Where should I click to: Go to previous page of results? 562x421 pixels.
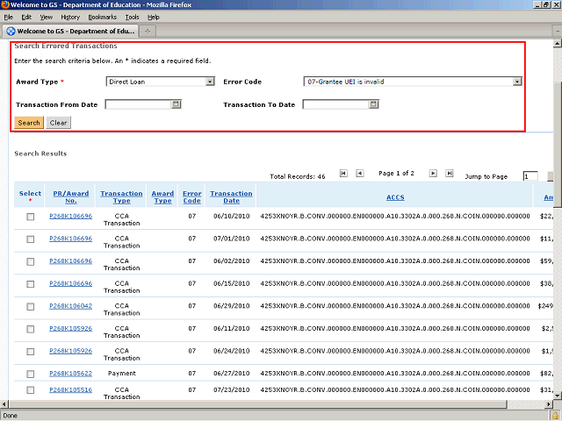[x=360, y=174]
